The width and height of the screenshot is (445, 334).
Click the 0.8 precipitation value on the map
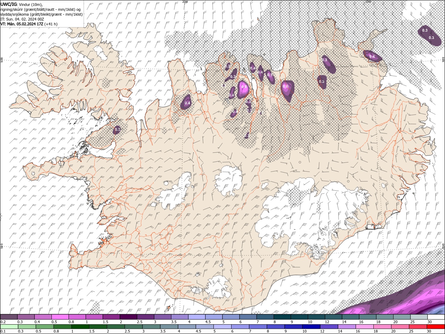tap(244, 87)
